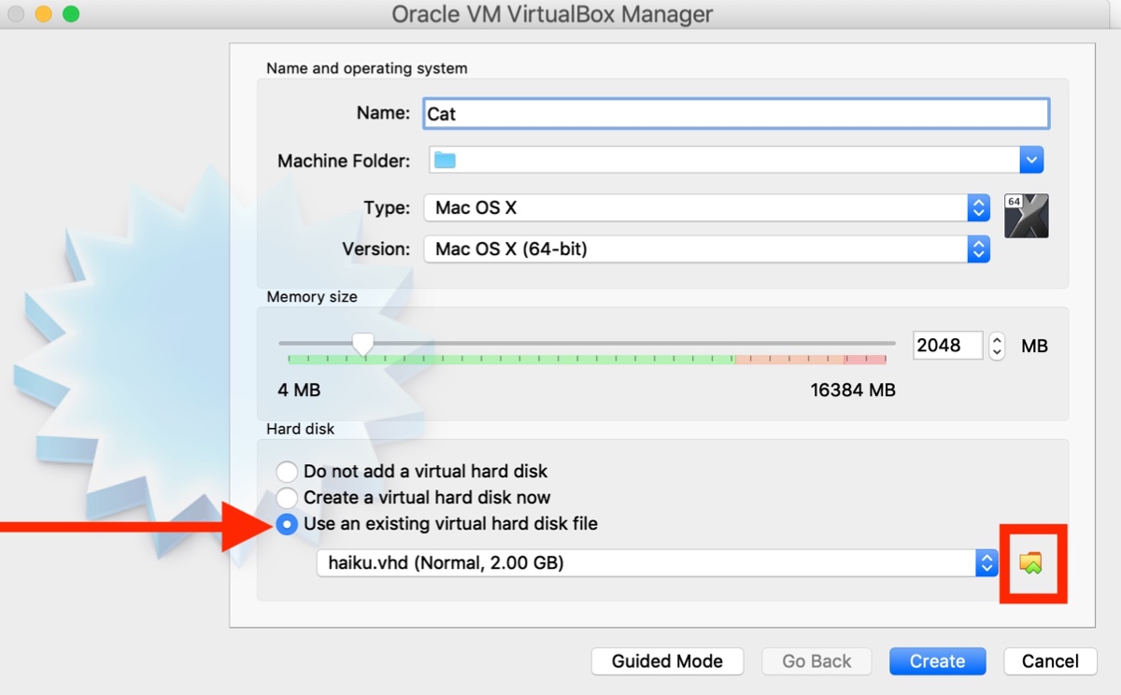Increase memory with the stepper up arrow
The width and height of the screenshot is (1121, 695).
[x=997, y=339]
